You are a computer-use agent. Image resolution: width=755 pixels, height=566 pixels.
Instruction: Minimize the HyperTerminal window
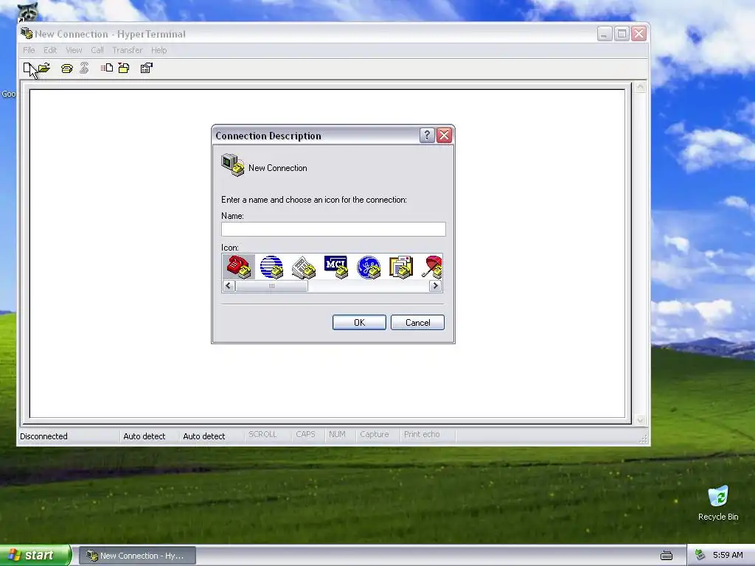605,34
